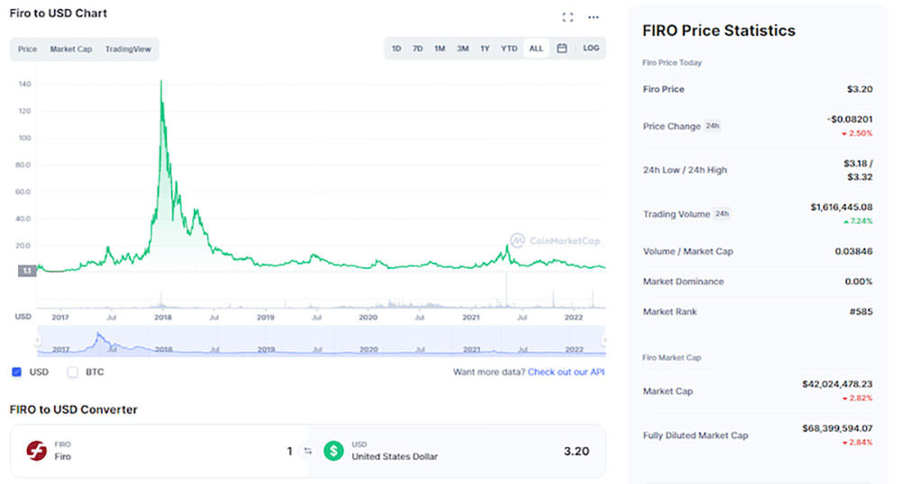This screenshot has width=901, height=484.
Task: Switch to the Market Cap tab
Action: click(70, 49)
